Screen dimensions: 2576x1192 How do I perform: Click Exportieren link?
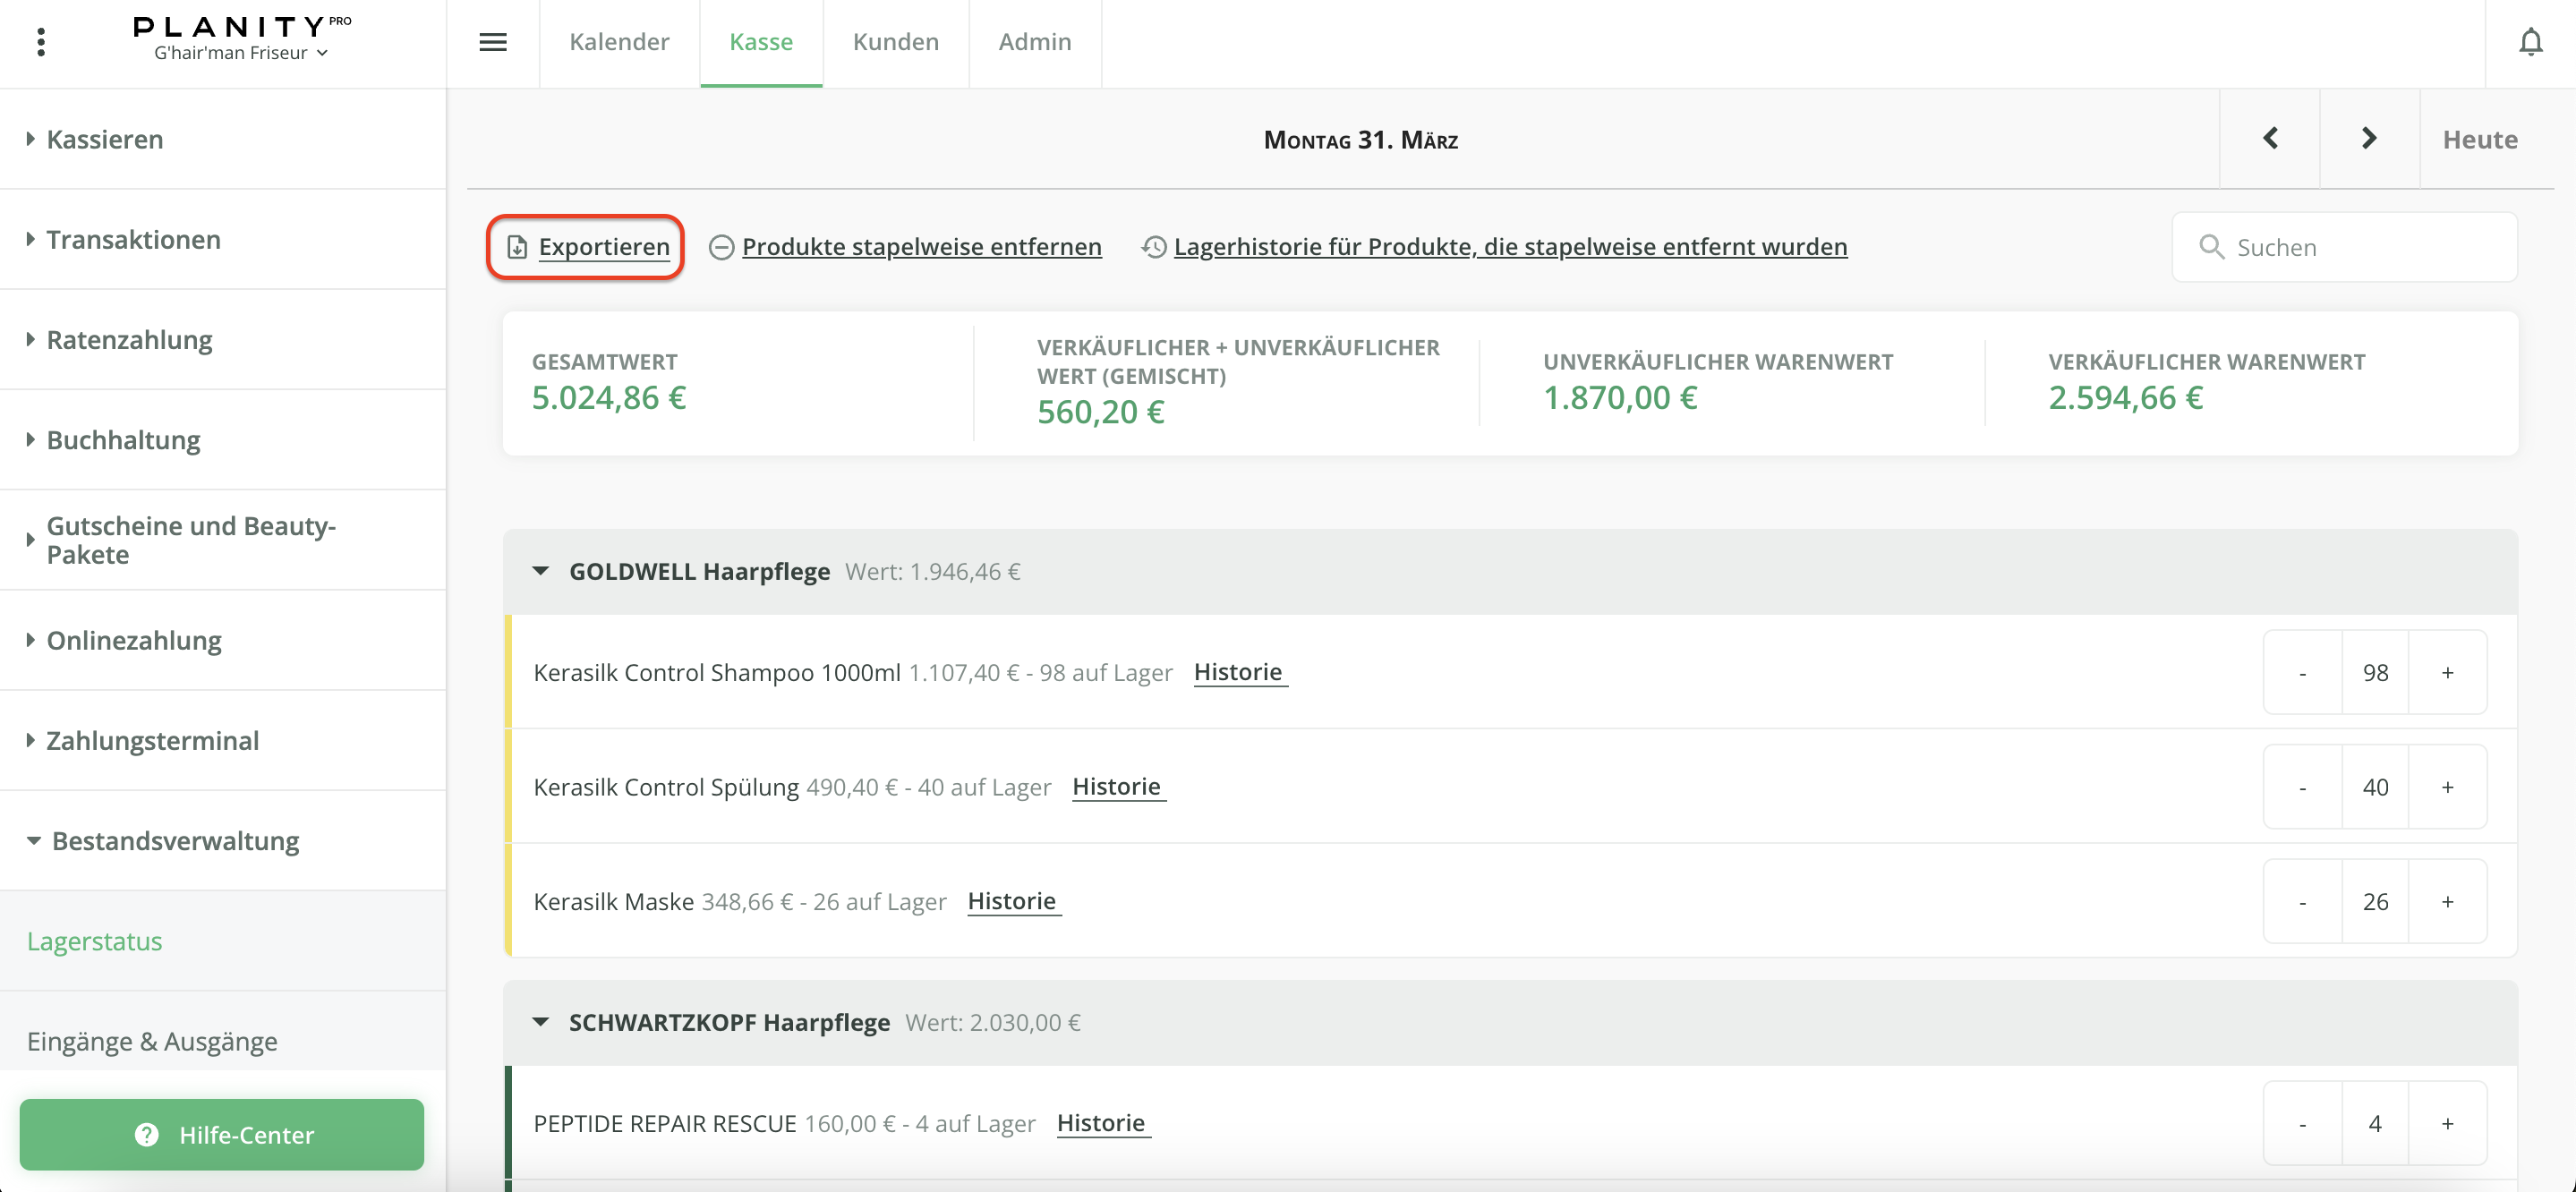click(603, 247)
